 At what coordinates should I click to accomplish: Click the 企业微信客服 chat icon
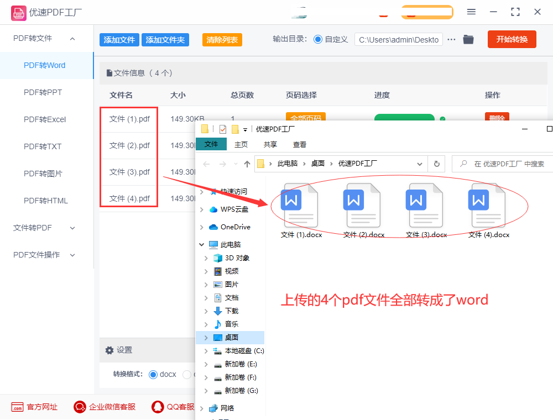(80, 407)
